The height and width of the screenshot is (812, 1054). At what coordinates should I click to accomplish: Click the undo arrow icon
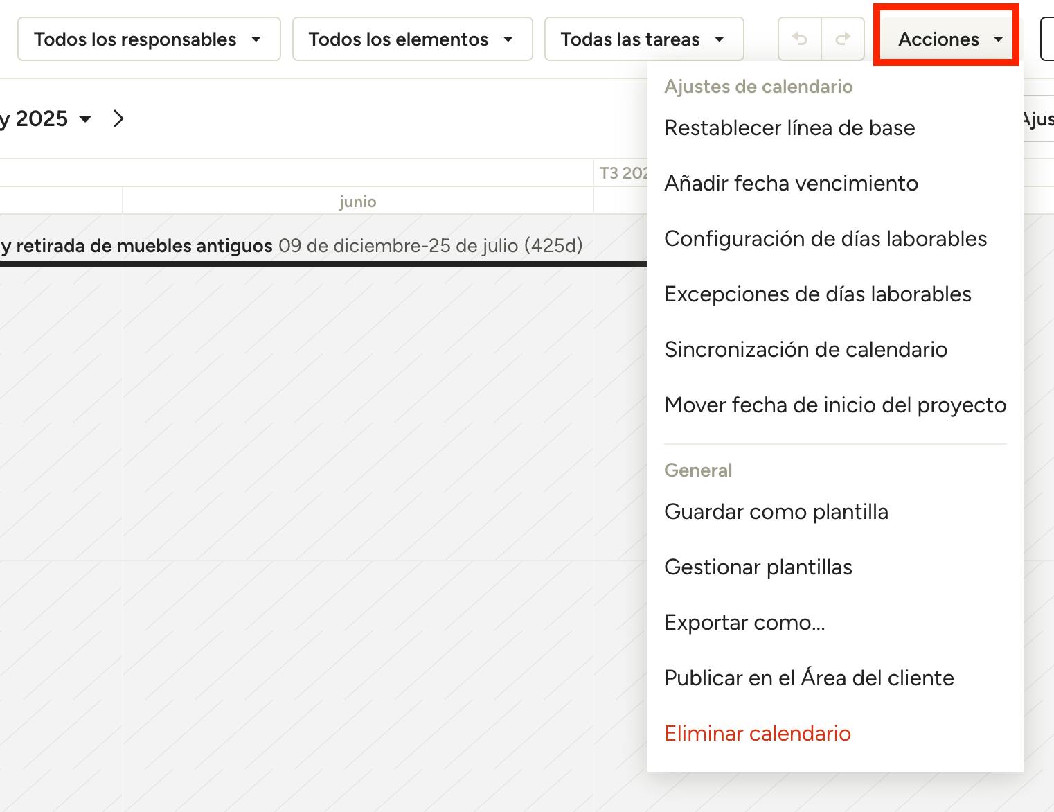800,39
